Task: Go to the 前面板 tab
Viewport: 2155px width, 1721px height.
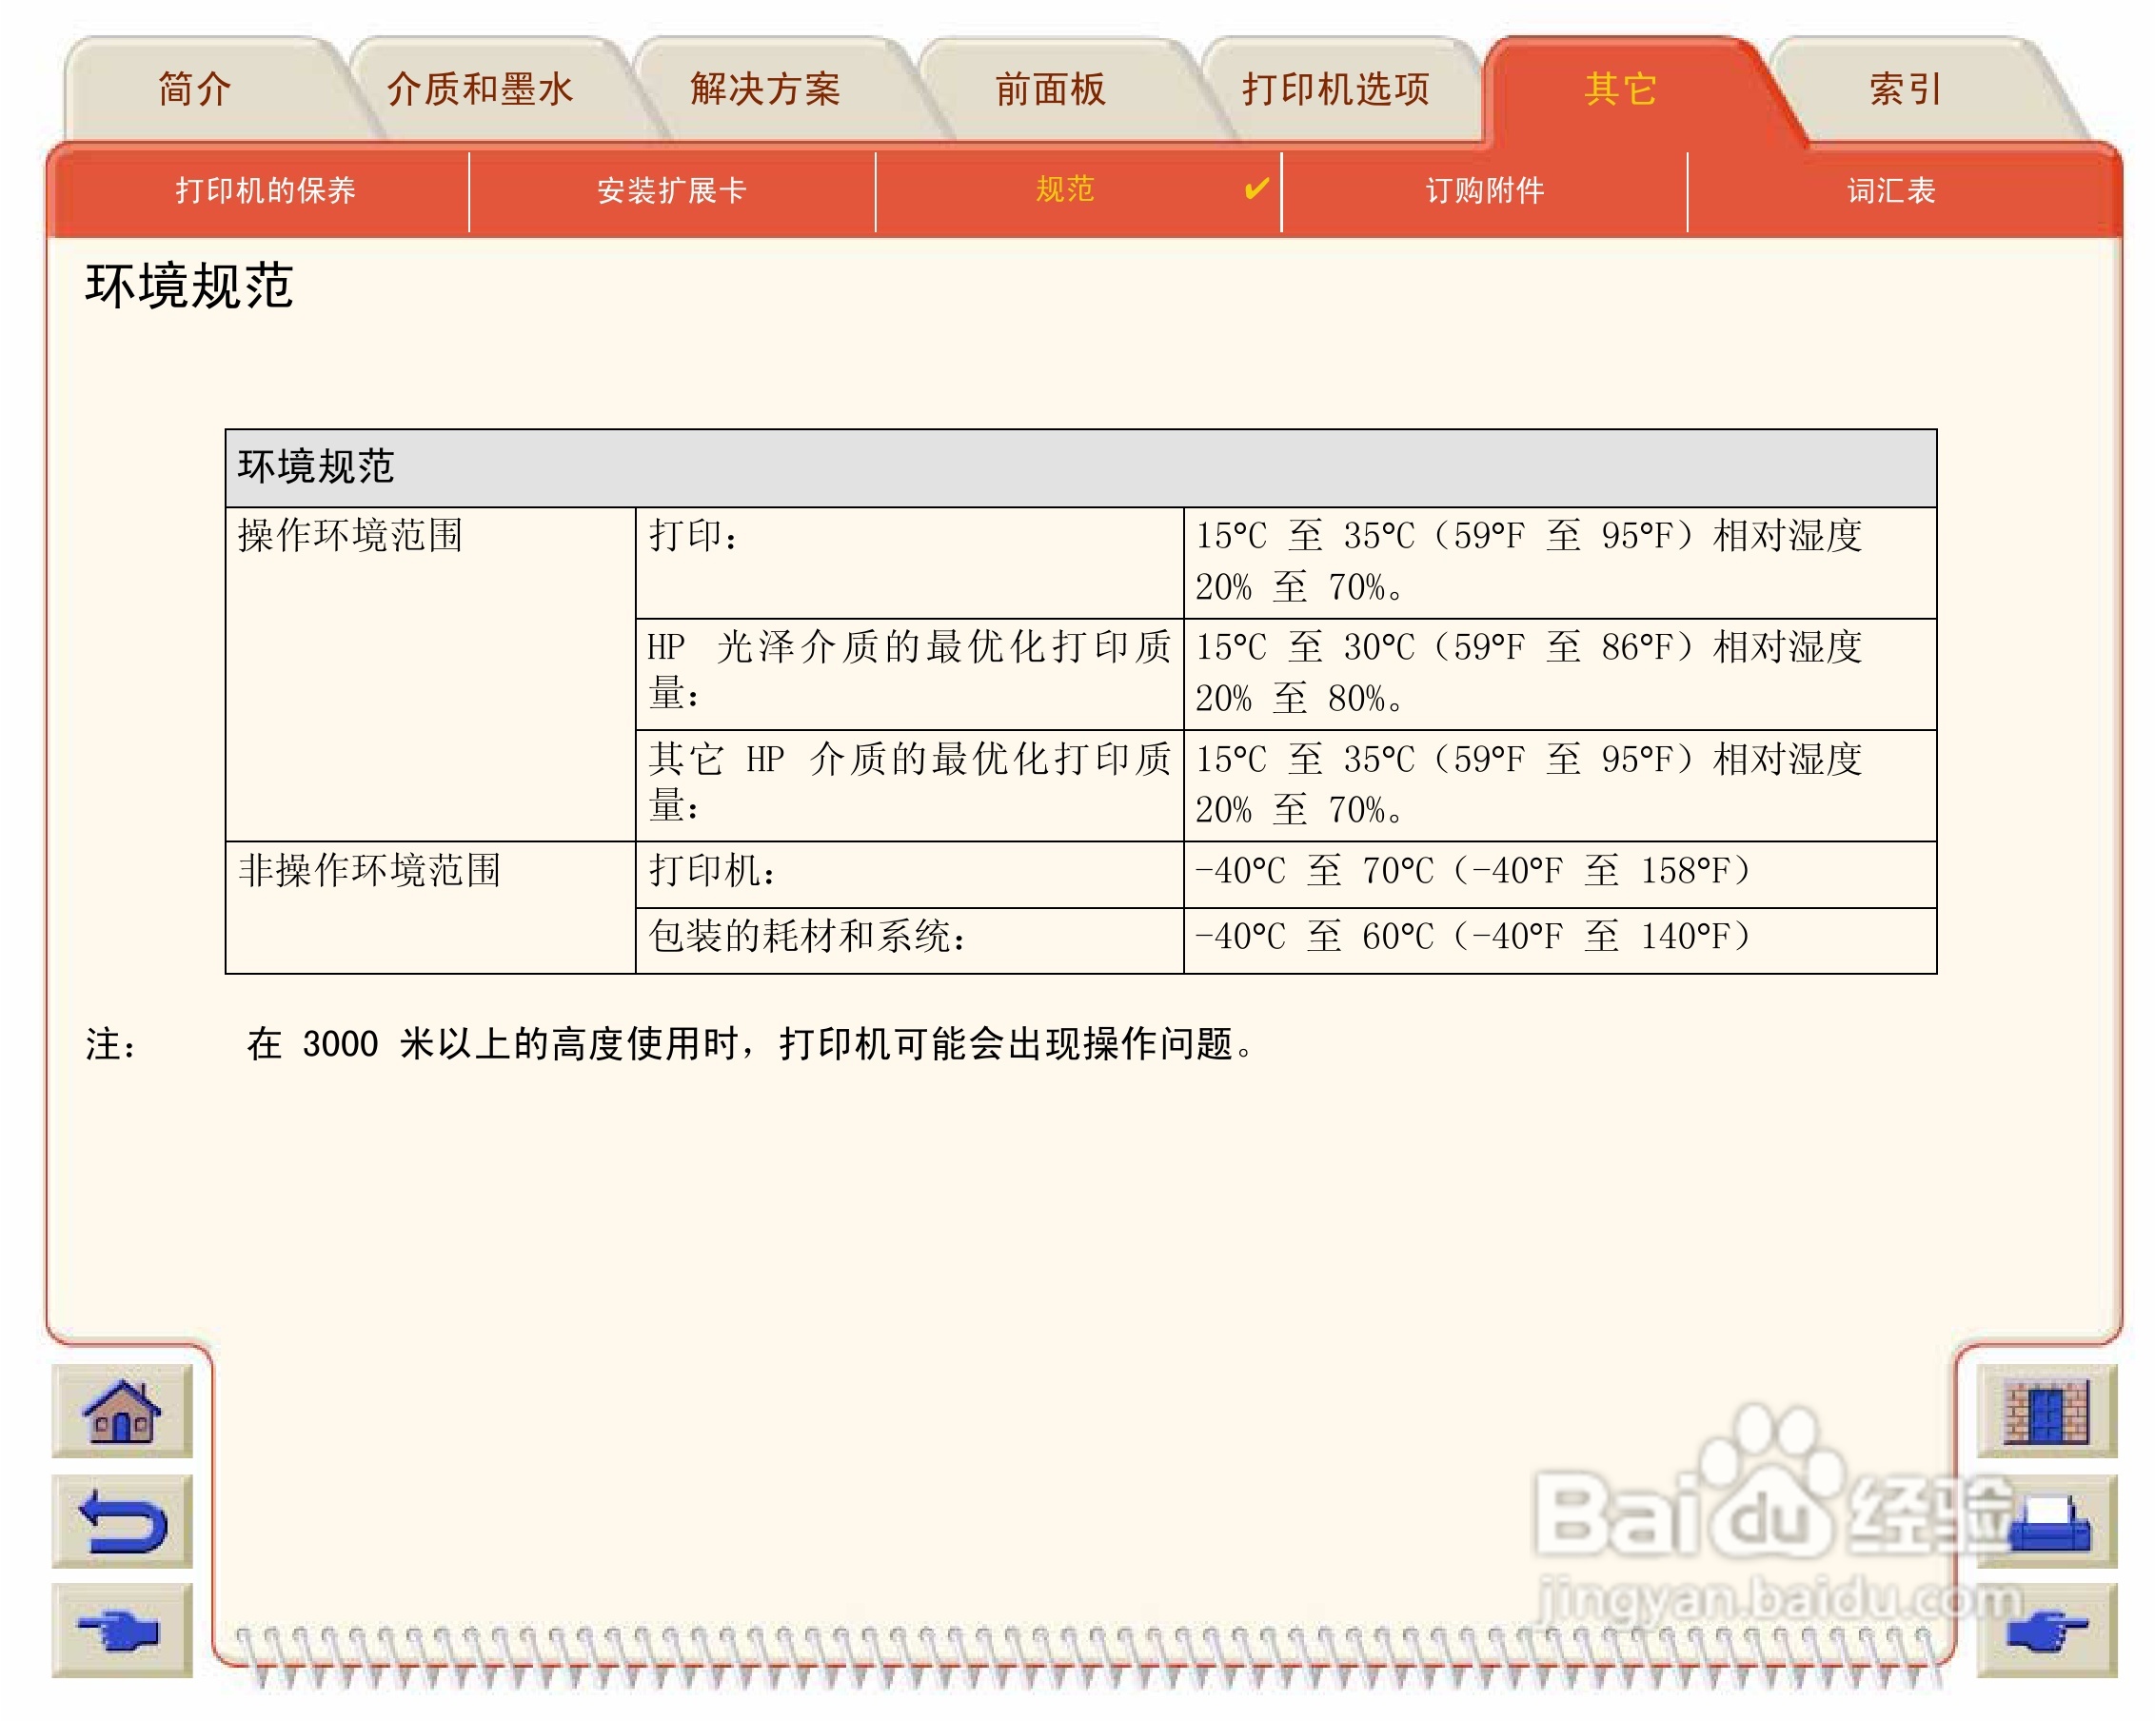Action: (1050, 89)
